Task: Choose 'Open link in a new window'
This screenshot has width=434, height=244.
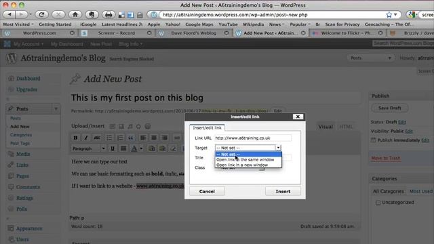Action: 248,165
